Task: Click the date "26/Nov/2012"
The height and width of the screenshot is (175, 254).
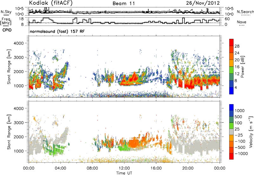Action: [x=203, y=3]
